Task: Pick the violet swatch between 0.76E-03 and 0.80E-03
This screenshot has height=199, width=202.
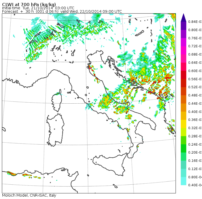Action: 183,34
